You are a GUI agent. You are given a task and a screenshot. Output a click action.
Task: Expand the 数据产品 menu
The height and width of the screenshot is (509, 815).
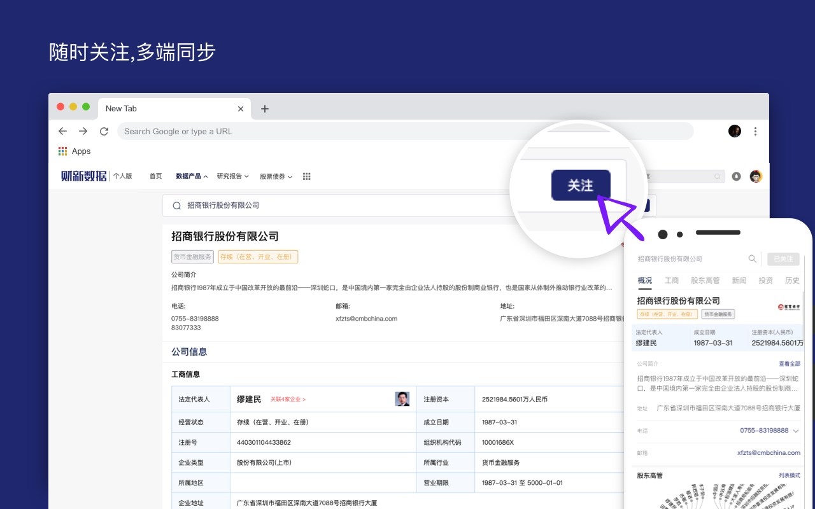(x=192, y=176)
